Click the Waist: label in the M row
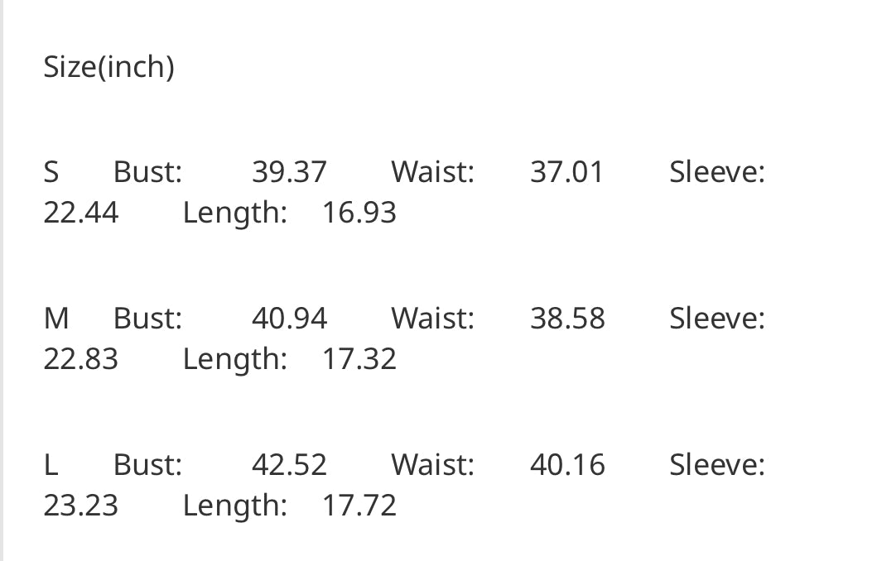 click(432, 319)
